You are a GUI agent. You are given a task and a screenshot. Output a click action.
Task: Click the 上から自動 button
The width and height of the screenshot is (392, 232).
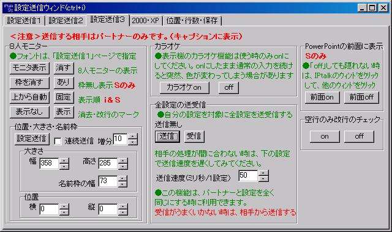click(x=29, y=97)
